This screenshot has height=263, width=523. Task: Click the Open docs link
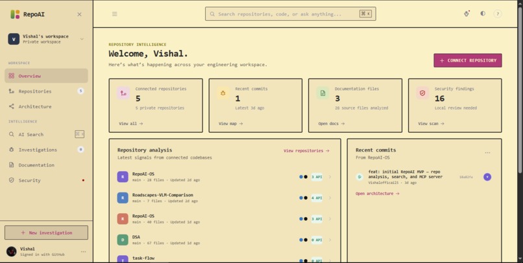pyautogui.click(x=331, y=124)
